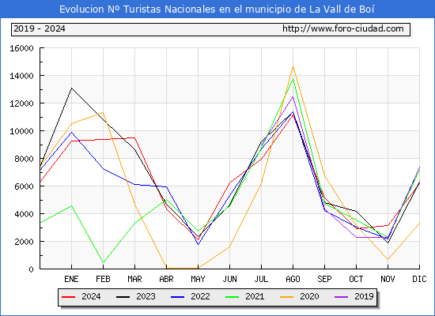Click the 12000 y-axis value
This screenshot has height=316, width=435.
tap(21, 103)
